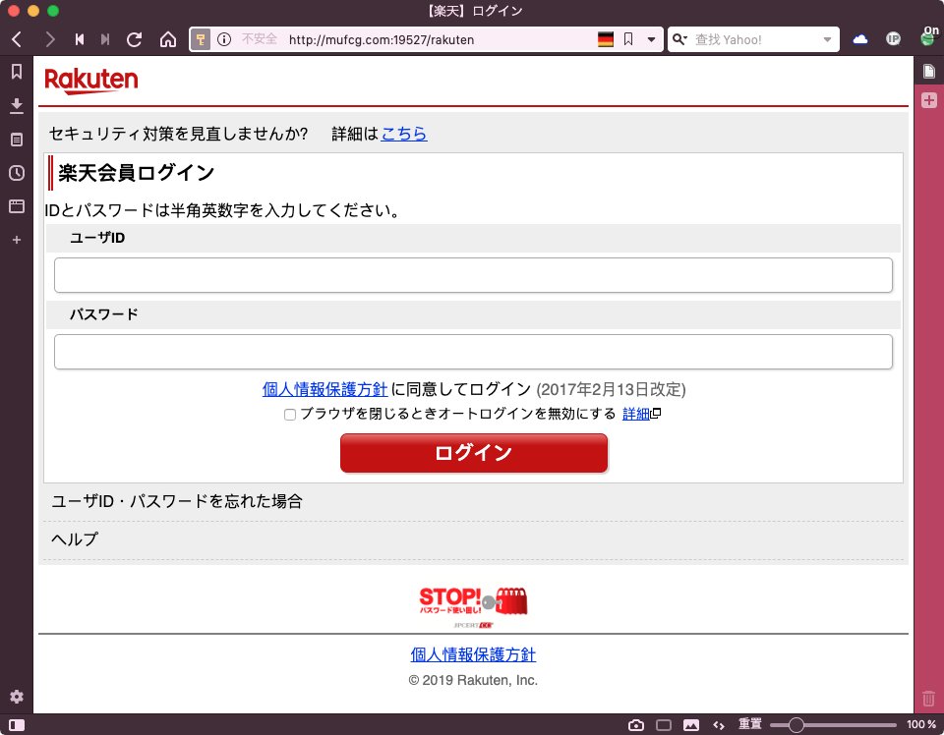Open browser settings gear icon
The height and width of the screenshot is (735, 944).
coord(17,697)
